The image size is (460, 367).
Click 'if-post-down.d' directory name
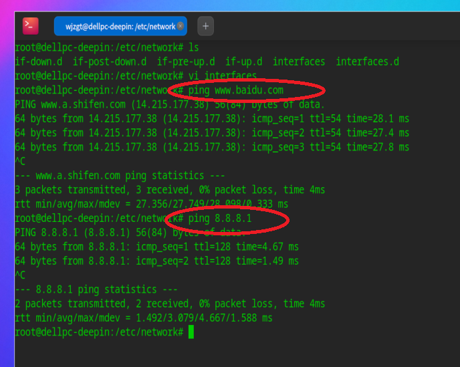pos(110,62)
